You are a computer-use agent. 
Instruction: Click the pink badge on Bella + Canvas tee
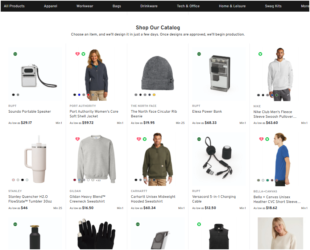(x=261, y=139)
